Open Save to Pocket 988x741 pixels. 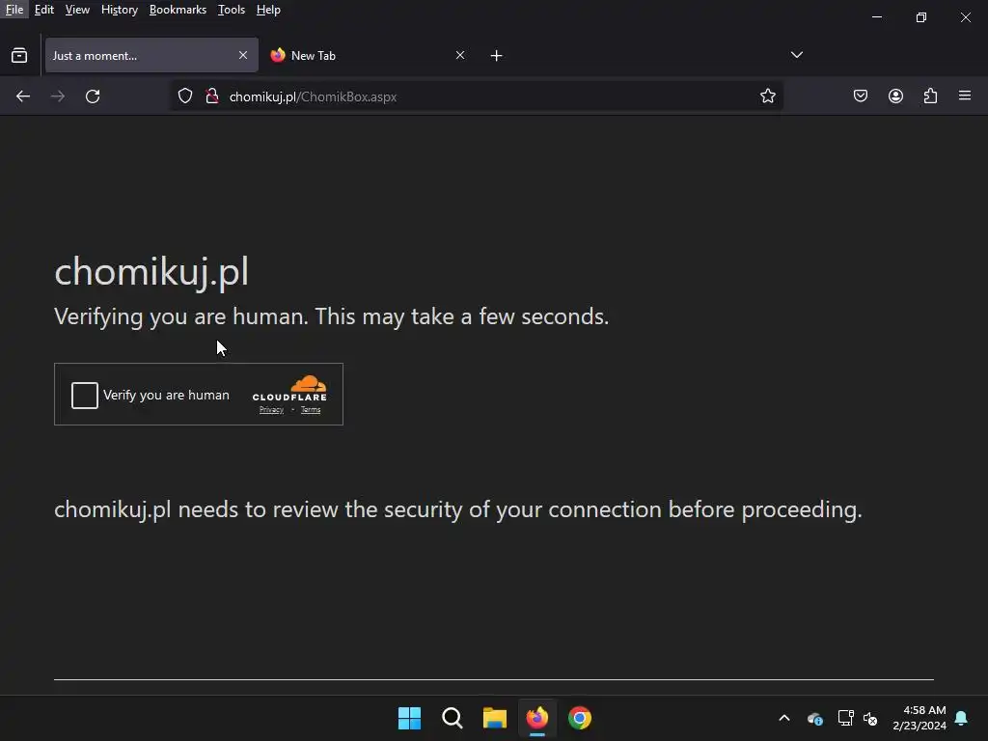click(x=860, y=96)
